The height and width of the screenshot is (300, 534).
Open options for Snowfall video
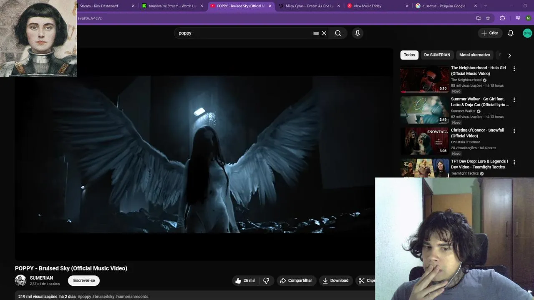(514, 131)
